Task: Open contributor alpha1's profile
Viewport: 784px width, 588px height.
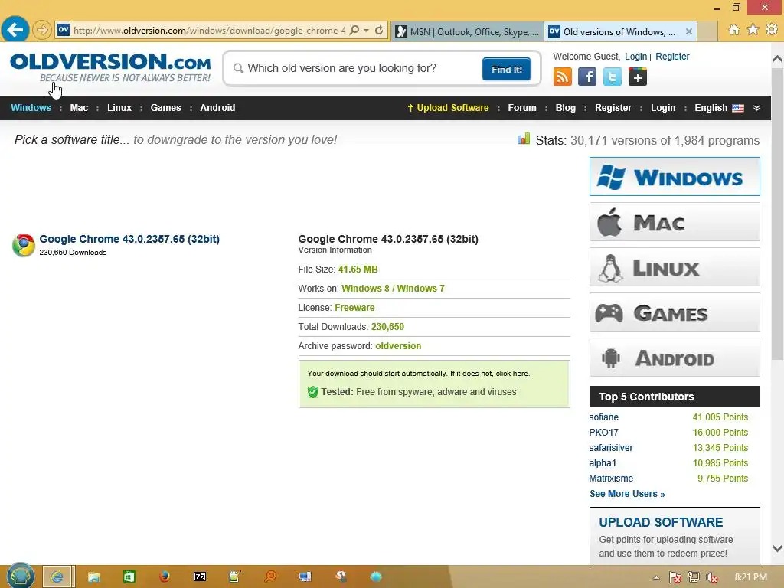Action: click(603, 463)
